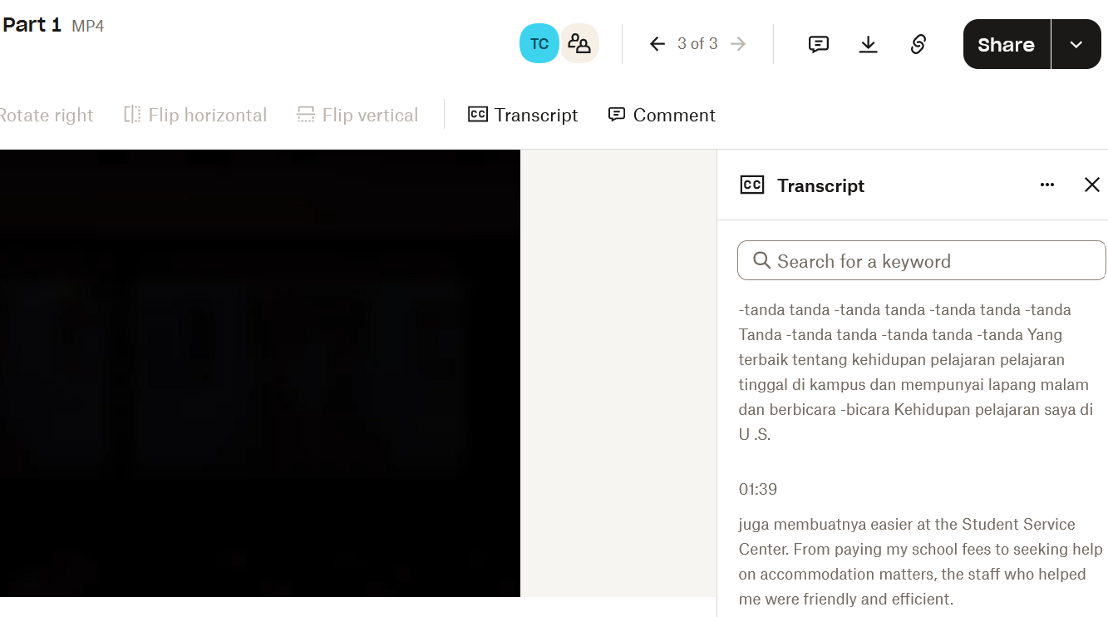Click the next file right arrow
Screen dimensions: 1108x617
coord(738,44)
